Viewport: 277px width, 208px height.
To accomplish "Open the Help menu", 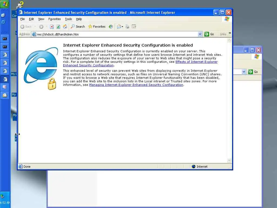I will 79,19.
